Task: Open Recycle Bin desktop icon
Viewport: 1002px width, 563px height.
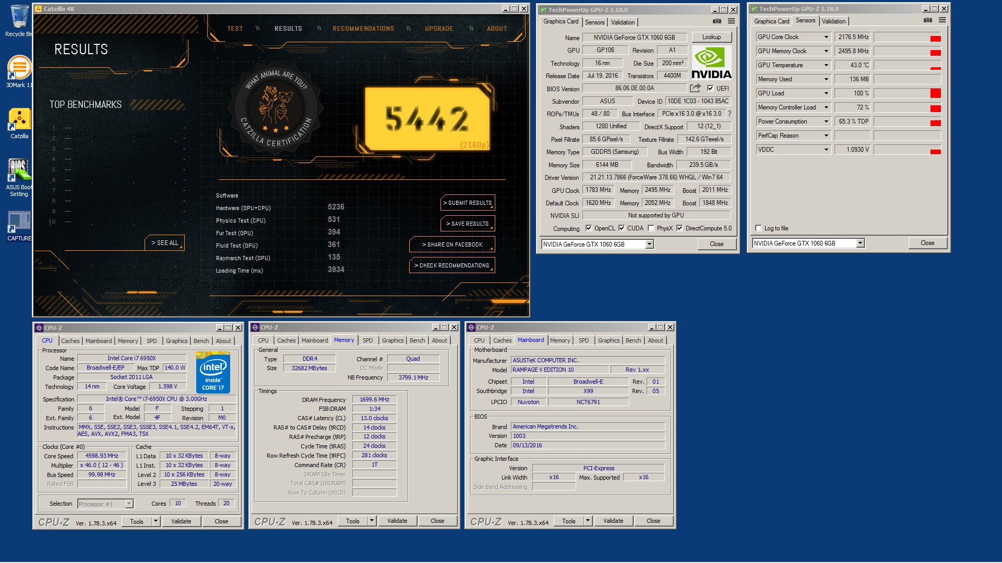Action: [x=19, y=21]
